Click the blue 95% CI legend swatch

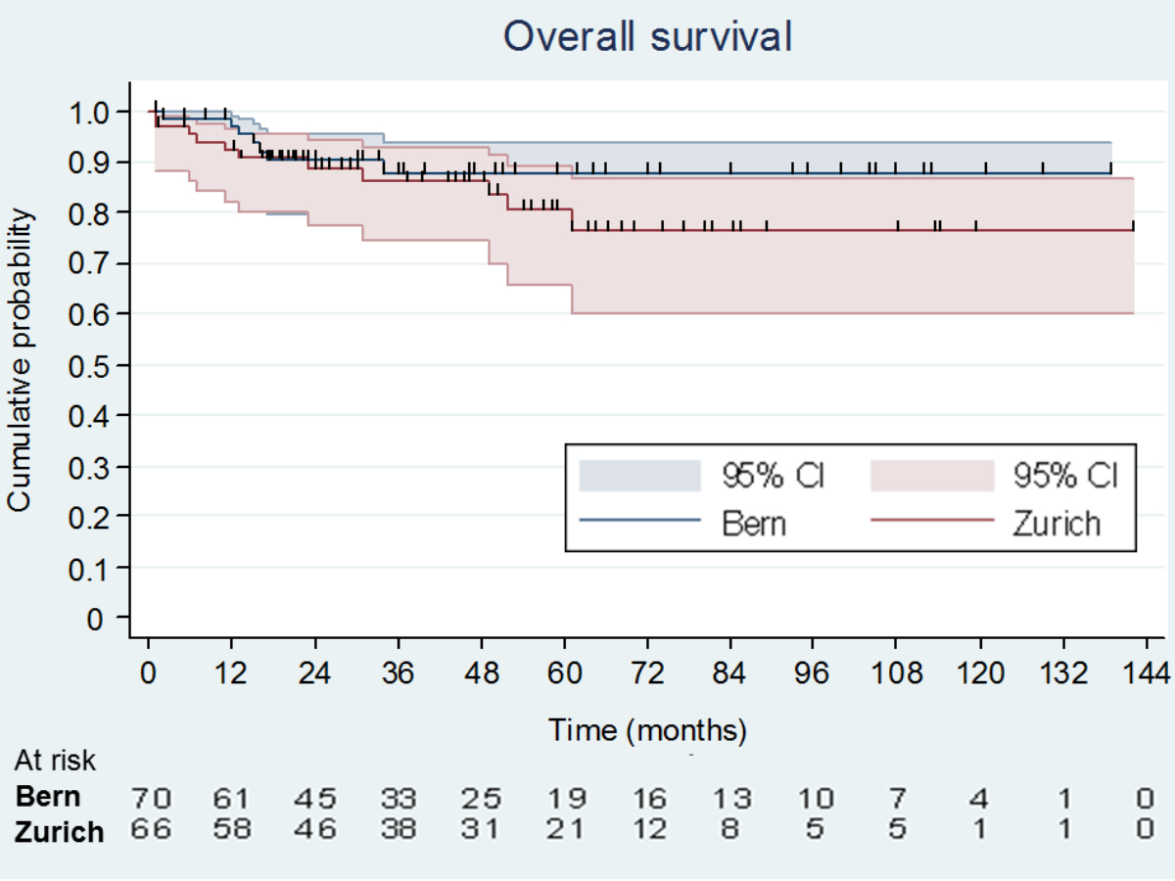point(640,475)
